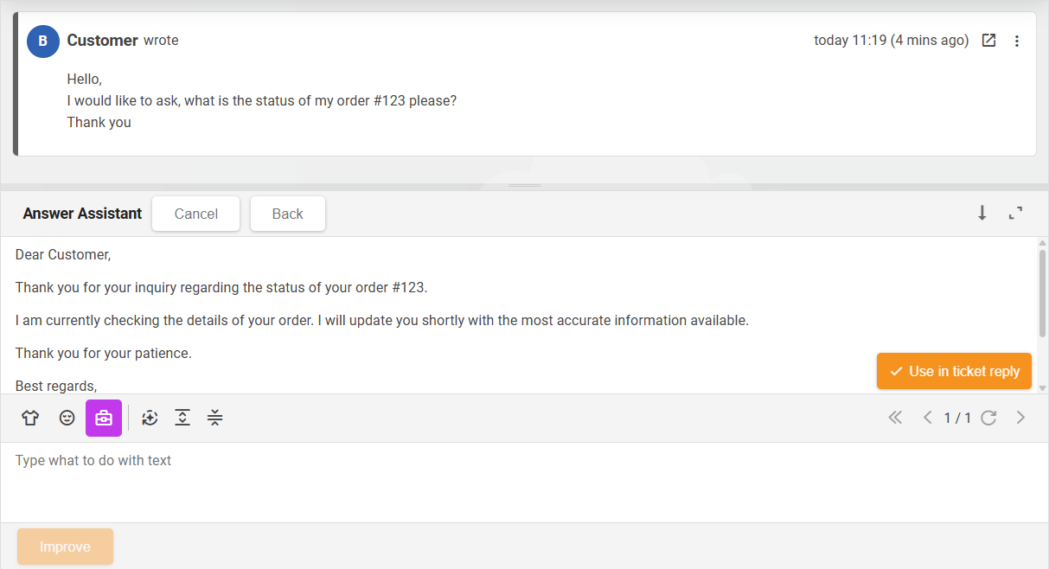Image resolution: width=1049 pixels, height=569 pixels.
Task: Go to the previous answer version
Action: [x=927, y=419]
